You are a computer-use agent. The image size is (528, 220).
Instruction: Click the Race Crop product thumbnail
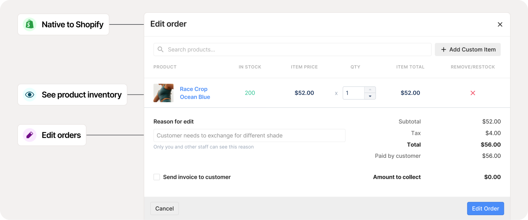pos(163,93)
